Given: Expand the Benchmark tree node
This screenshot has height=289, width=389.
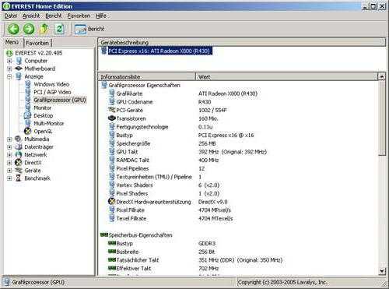Looking at the screenshot, I should [x=9, y=178].
